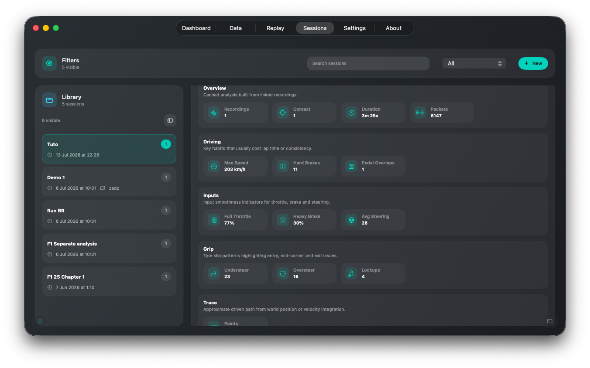Click the Recordings waveform icon

tap(214, 112)
